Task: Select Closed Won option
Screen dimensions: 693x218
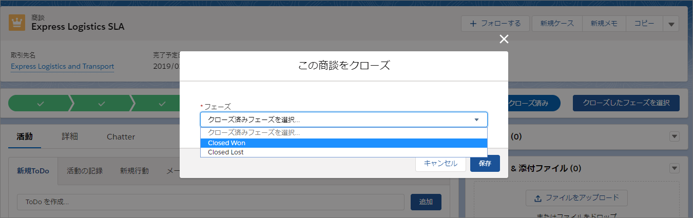Action: point(344,143)
